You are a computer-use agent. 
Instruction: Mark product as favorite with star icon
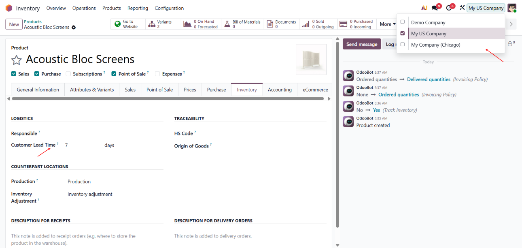16,60
